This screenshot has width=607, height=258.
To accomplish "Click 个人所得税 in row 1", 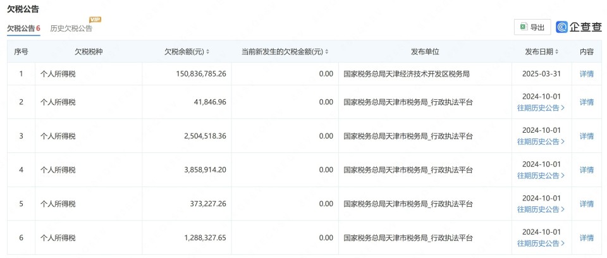I will 58,74.
